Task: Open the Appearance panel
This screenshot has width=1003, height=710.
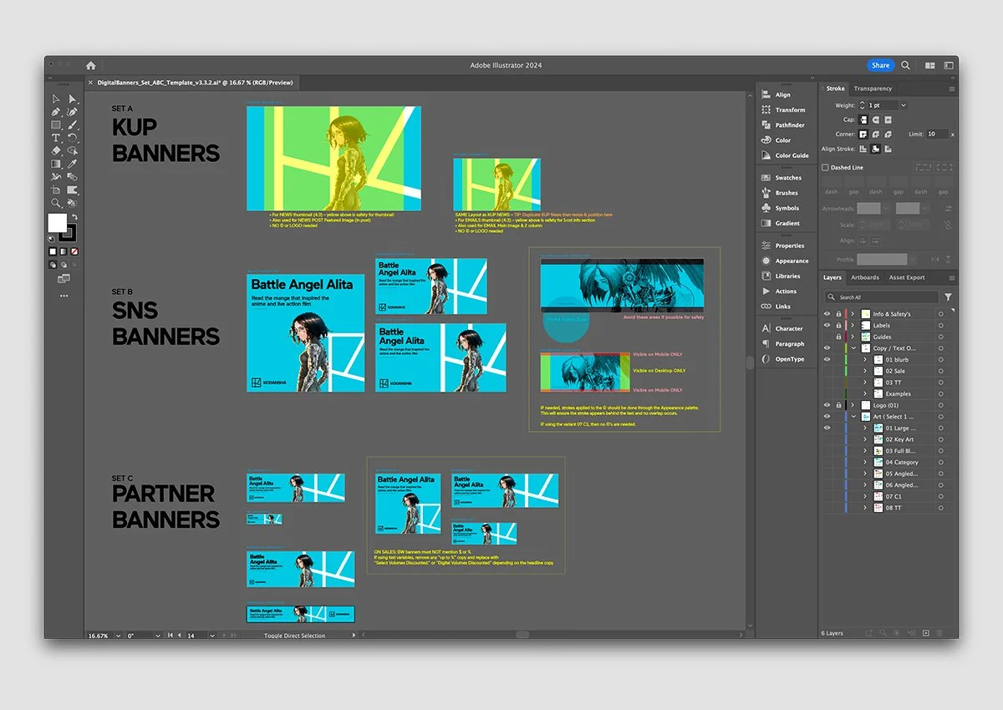Action: [x=785, y=261]
